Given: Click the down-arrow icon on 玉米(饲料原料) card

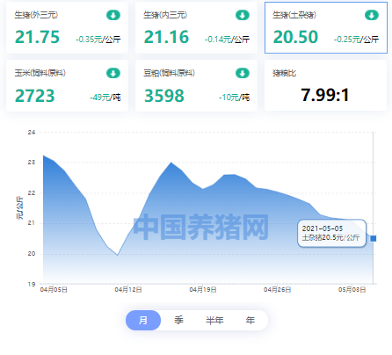Looking at the screenshot, I should (x=113, y=73).
